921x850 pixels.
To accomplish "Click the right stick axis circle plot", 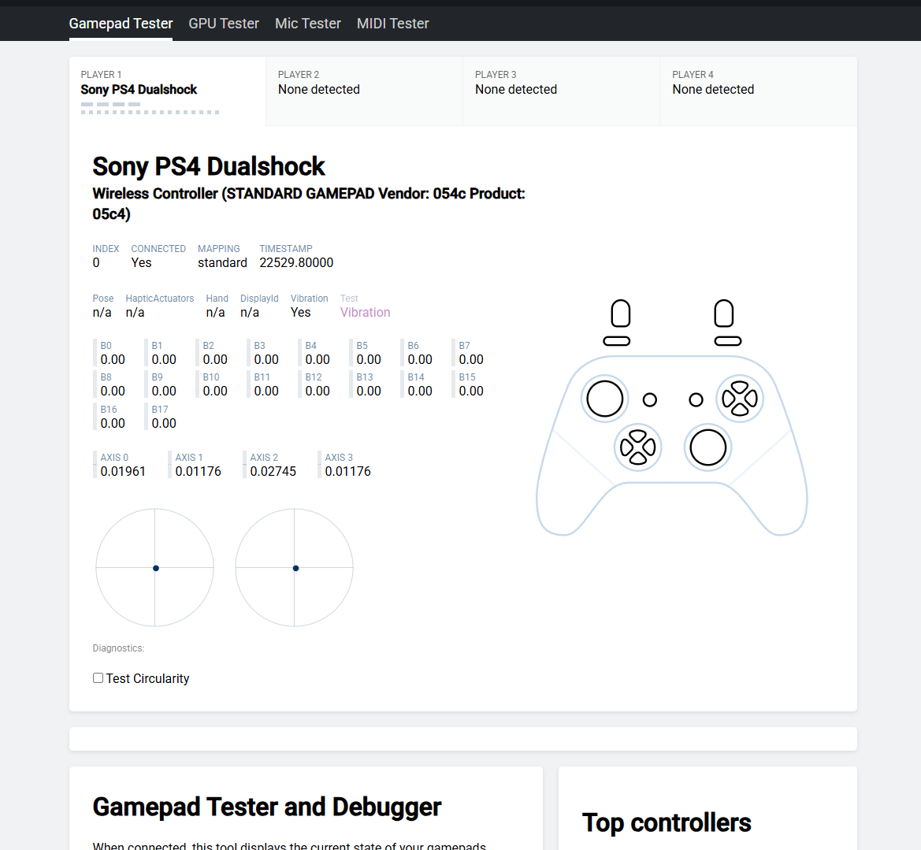I will (295, 567).
